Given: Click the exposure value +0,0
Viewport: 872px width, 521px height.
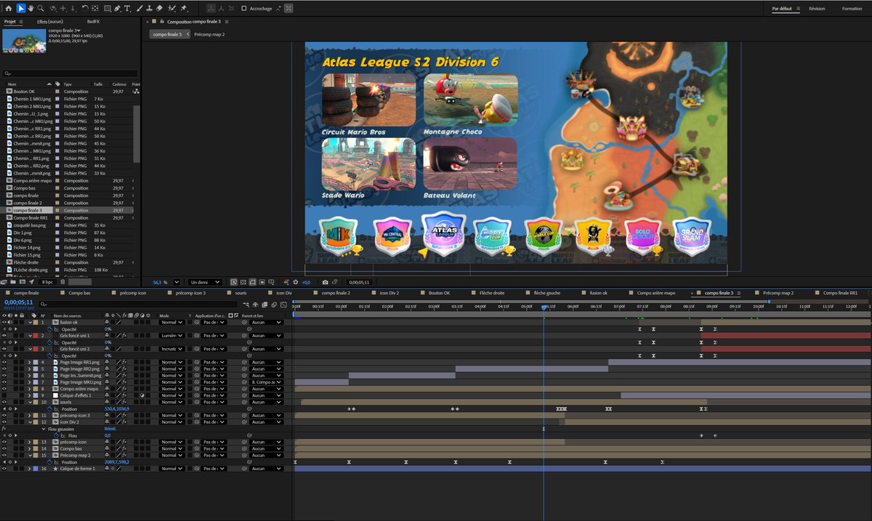Looking at the screenshot, I should (x=306, y=282).
